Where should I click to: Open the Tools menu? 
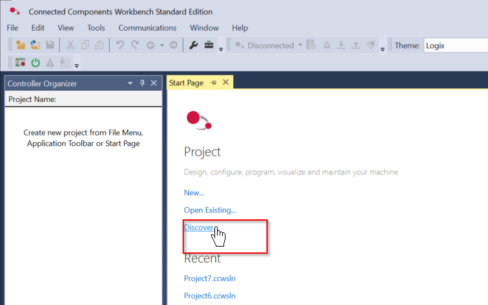tap(96, 28)
